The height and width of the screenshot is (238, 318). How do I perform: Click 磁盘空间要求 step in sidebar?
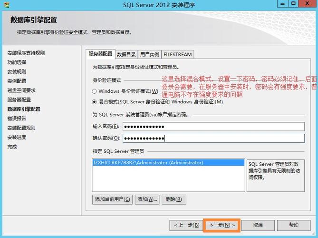pyautogui.click(x=21, y=90)
